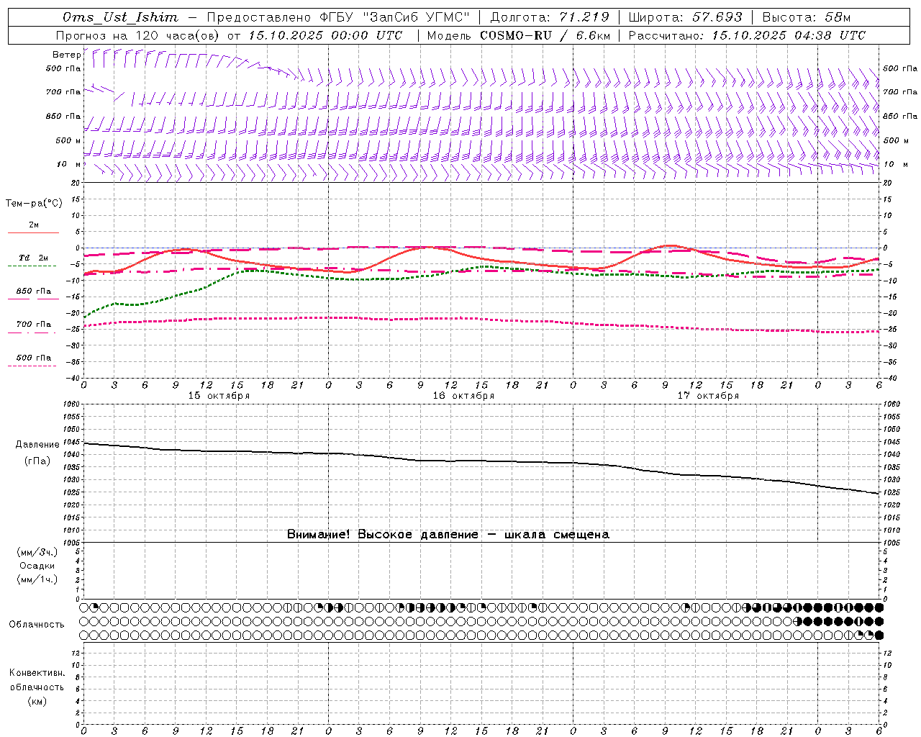The height and width of the screenshot is (737, 921).
Task: Click the 2м solid line legend entry
Action: coord(33,227)
